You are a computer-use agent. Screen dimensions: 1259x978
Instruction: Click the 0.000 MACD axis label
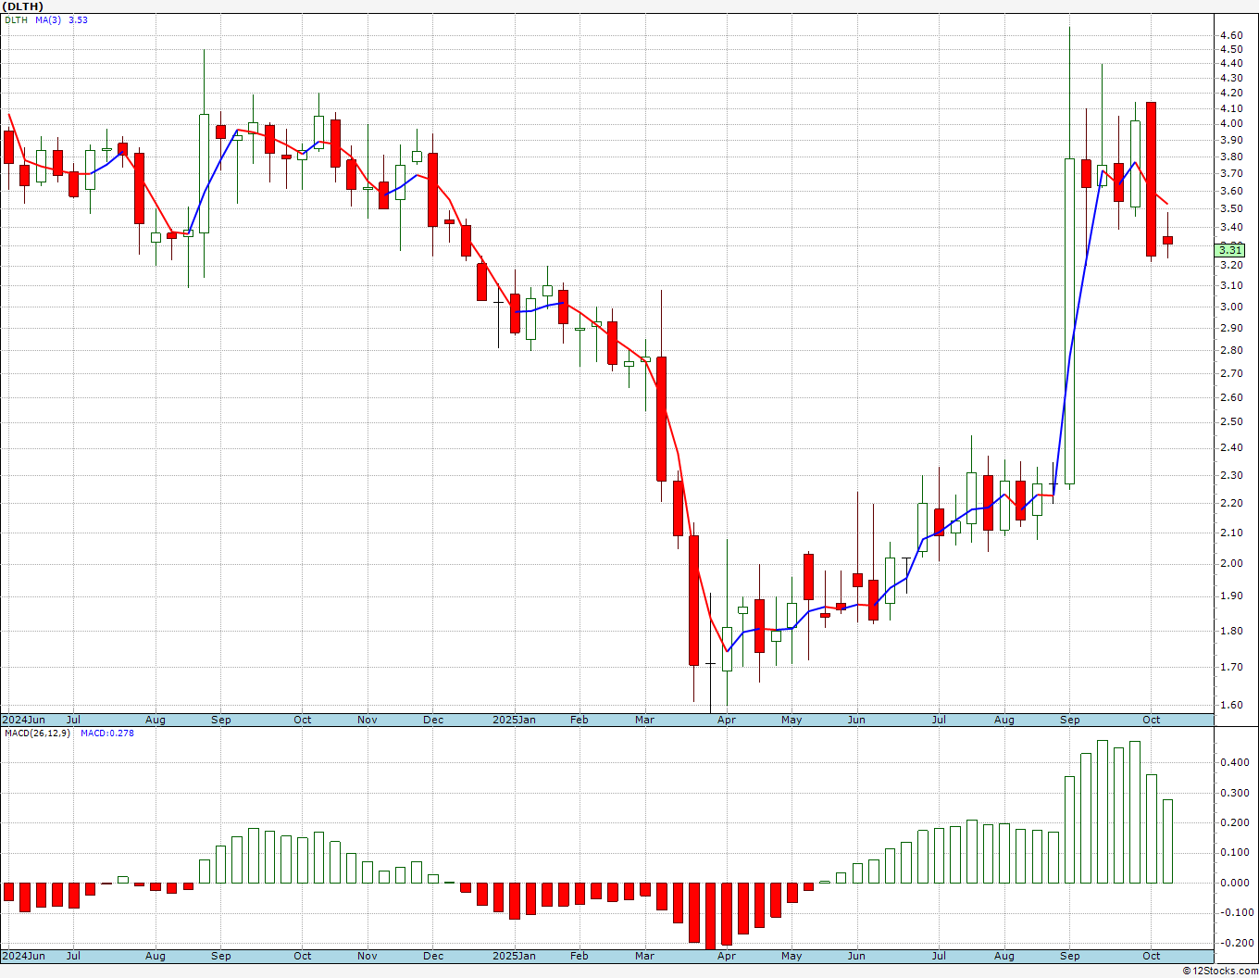tap(1234, 883)
